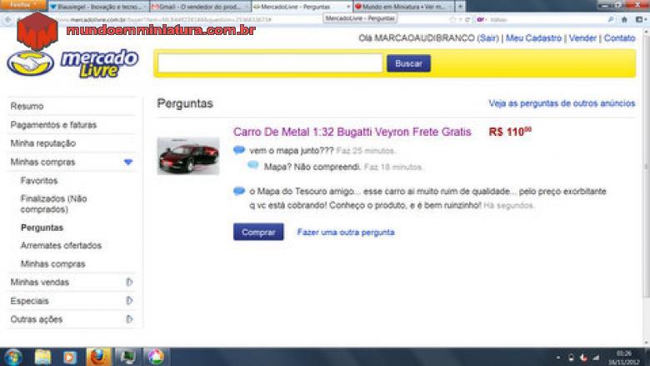This screenshot has height=366, width=650.
Task: Switch to Mundo em Miniatura tab
Action: tap(400, 6)
